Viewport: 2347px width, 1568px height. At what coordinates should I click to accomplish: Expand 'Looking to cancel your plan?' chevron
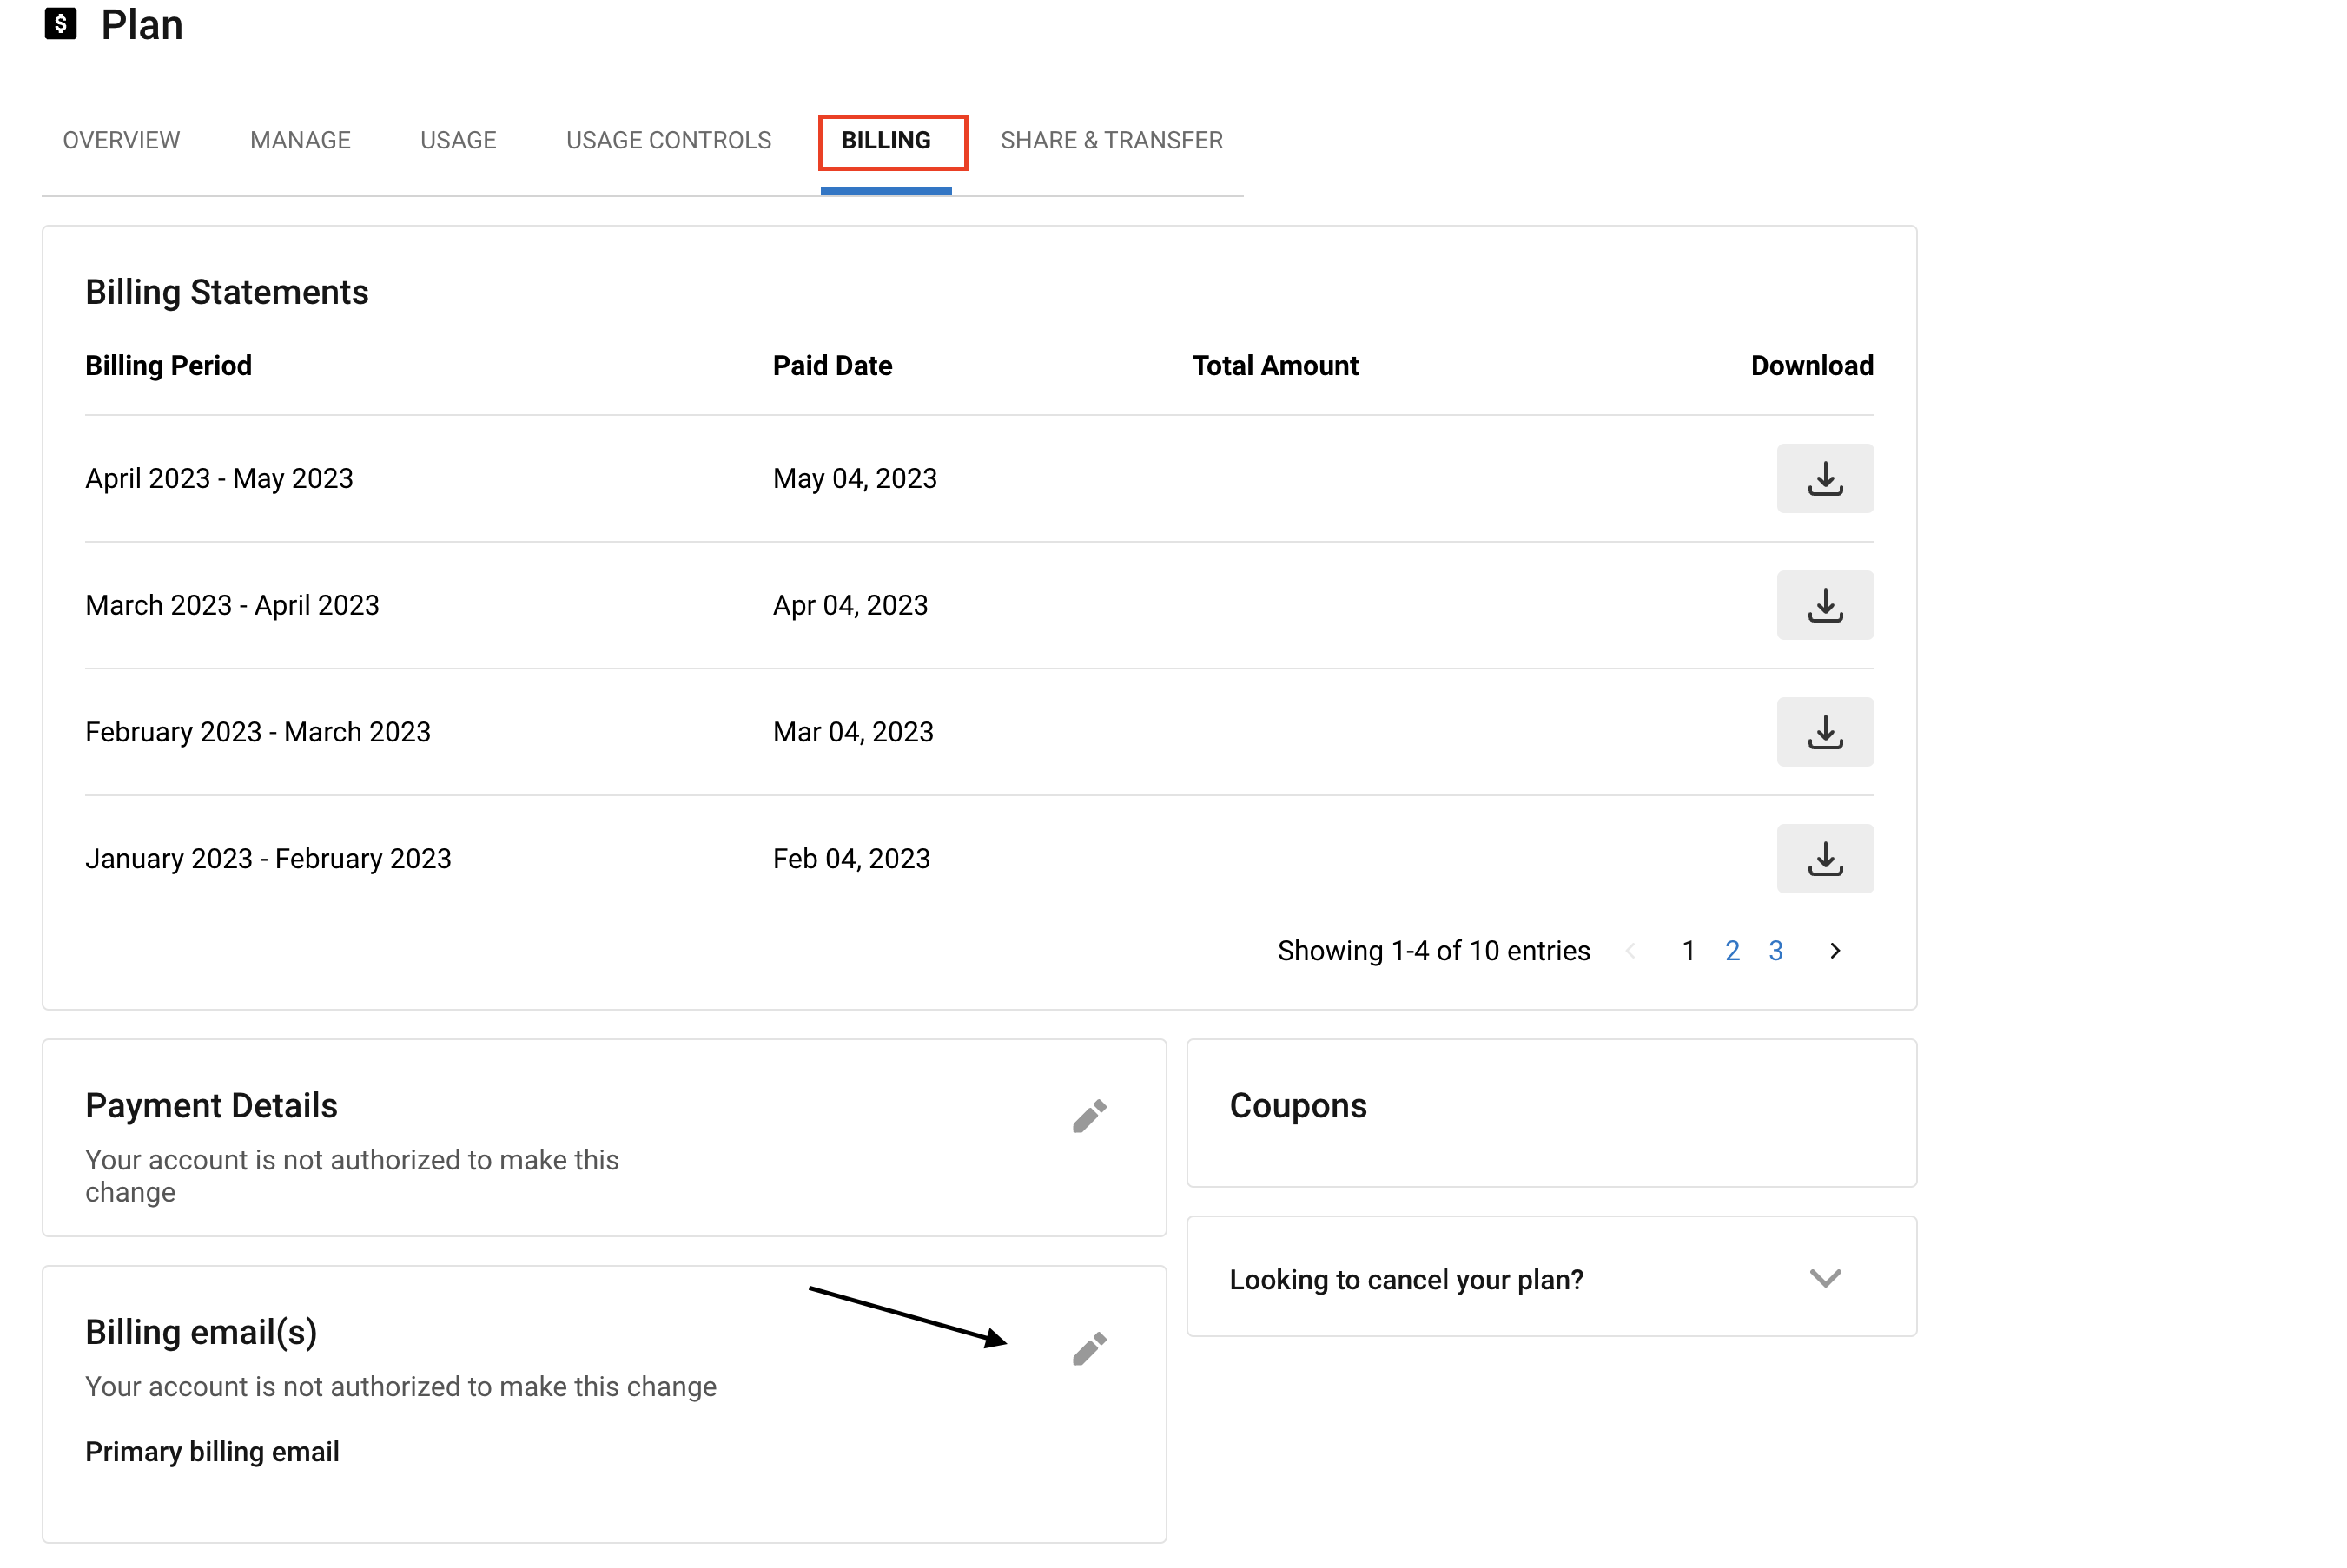[x=1824, y=1278]
